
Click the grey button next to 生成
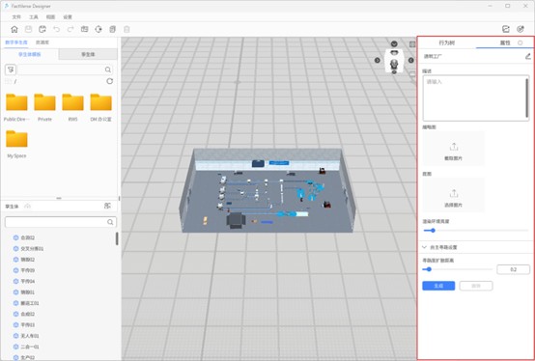point(476,286)
